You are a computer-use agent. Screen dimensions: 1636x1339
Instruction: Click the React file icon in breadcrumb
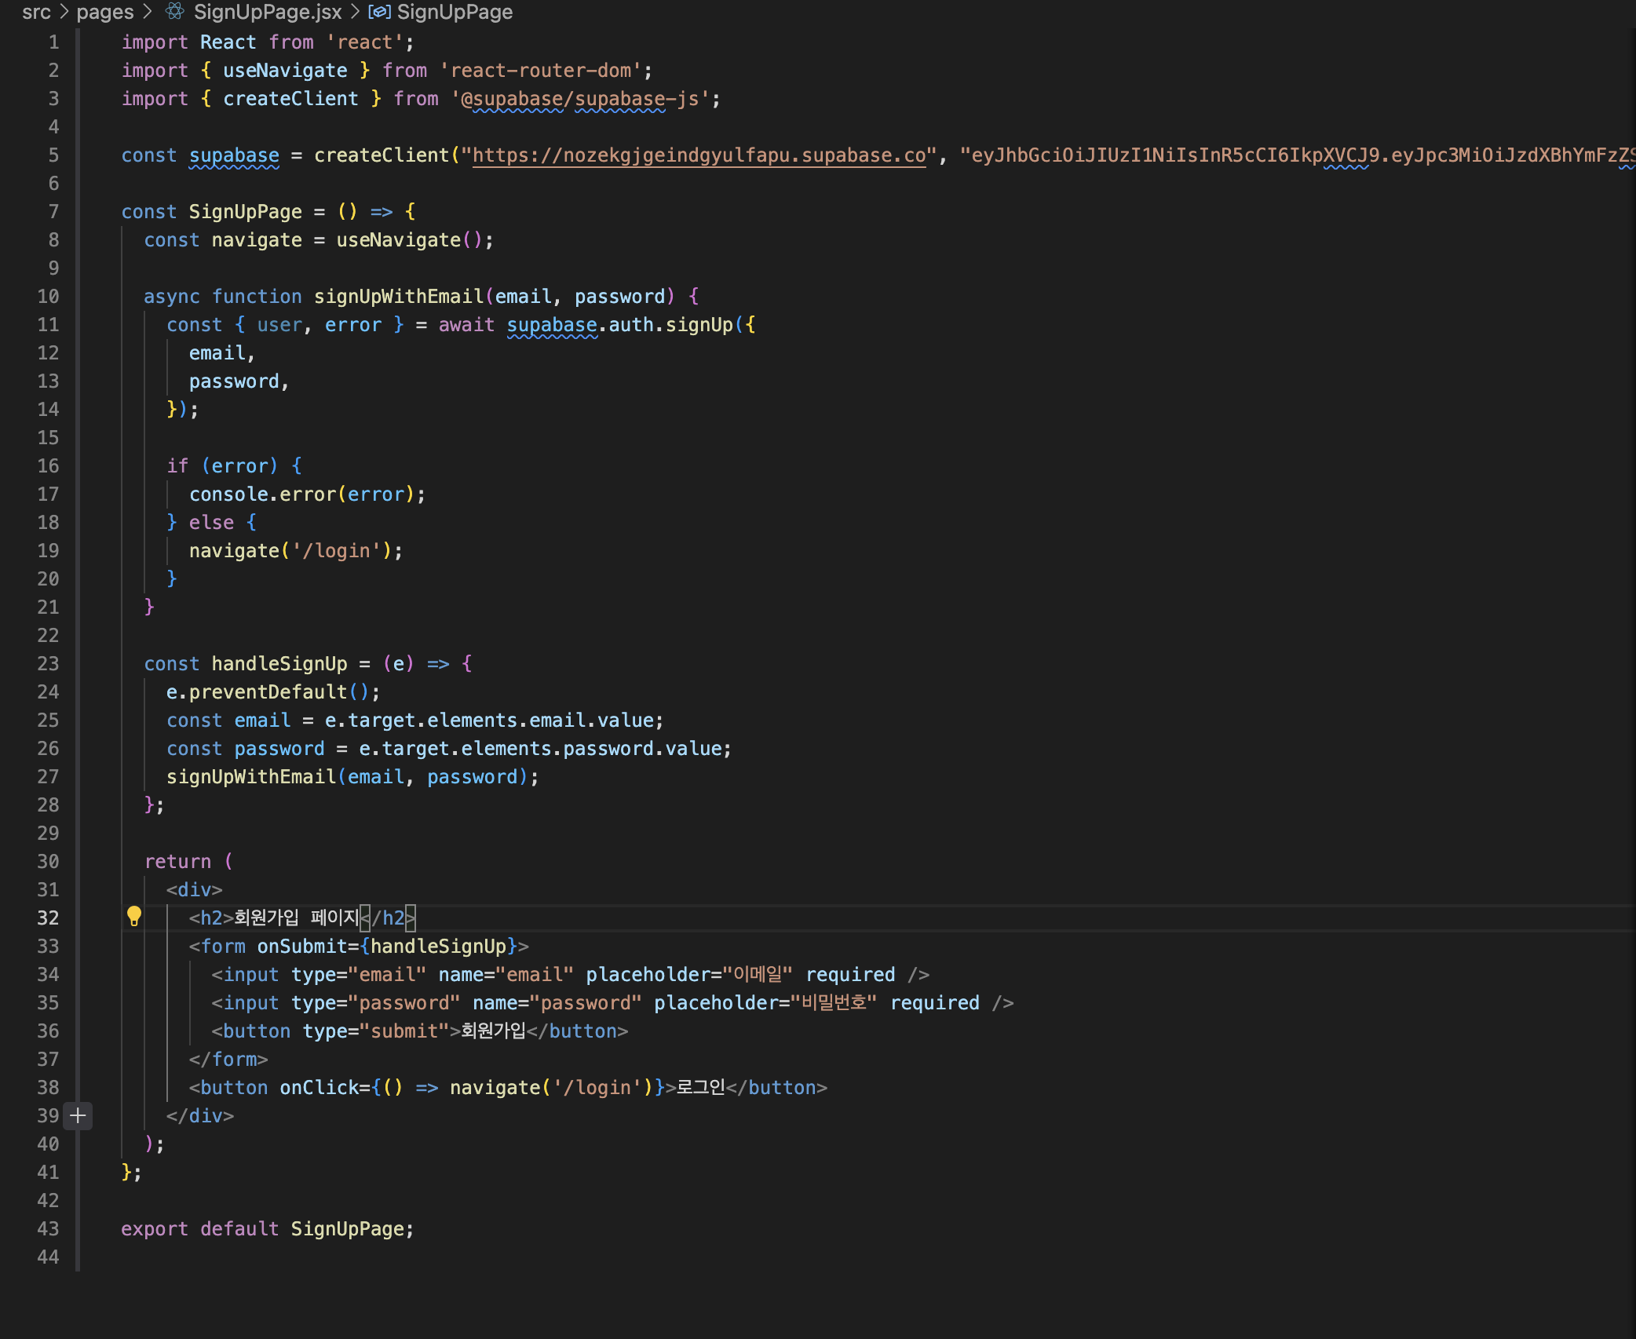point(175,12)
